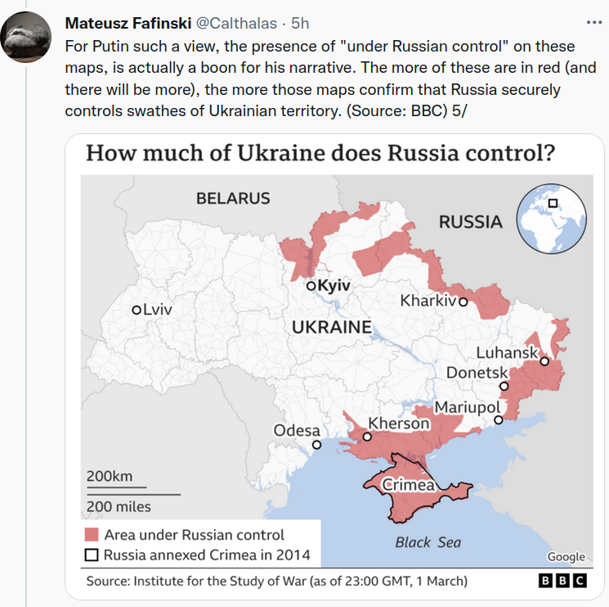Image resolution: width=609 pixels, height=607 pixels.
Task: Click the red Russian control legend swatch
Action: point(92,535)
